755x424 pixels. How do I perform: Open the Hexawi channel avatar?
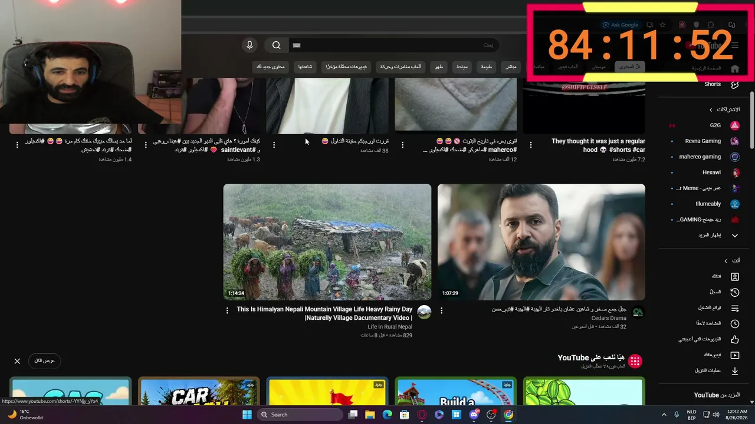click(734, 173)
